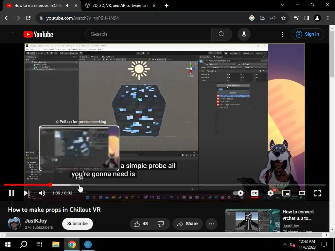Open File Explorer from taskbar
This screenshot has width=335, height=251.
56,244
